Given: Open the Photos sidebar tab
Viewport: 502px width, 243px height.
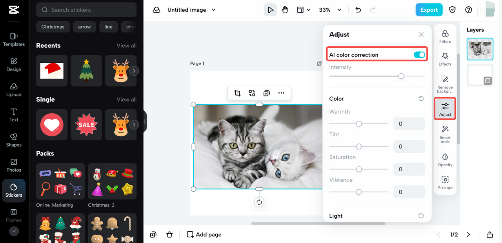Looking at the screenshot, I should pos(14,165).
